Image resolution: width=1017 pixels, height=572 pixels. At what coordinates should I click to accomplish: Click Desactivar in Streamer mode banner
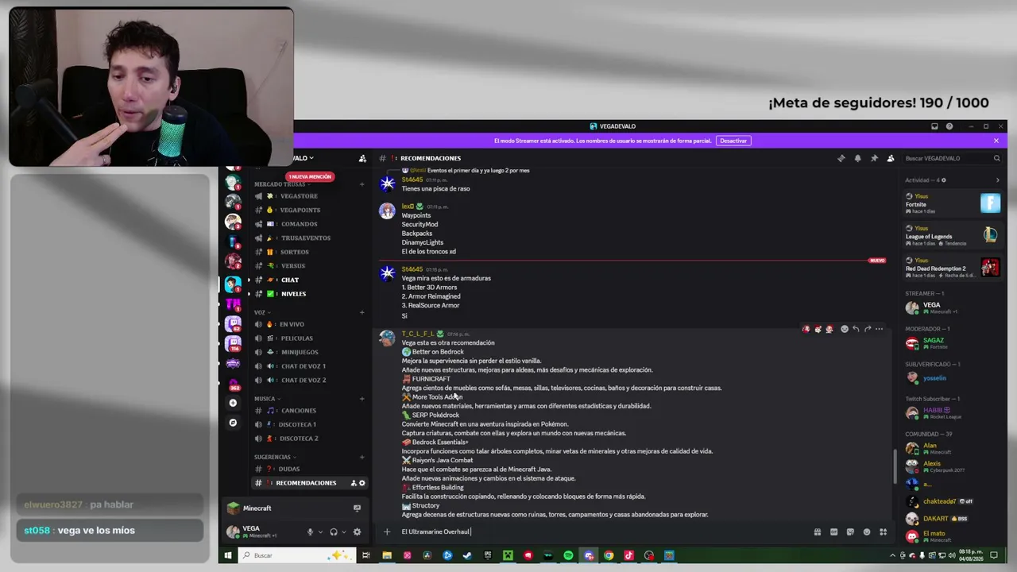coord(733,141)
